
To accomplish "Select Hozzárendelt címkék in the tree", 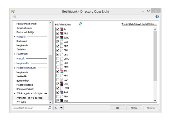I will point(27,24).
